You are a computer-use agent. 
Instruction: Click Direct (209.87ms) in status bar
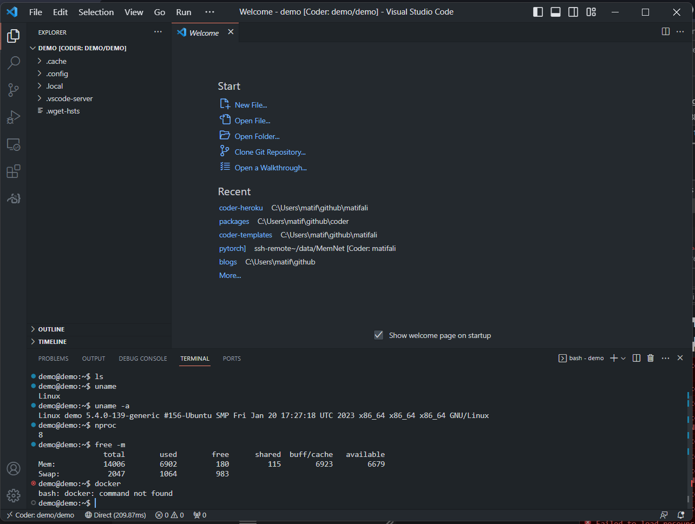pyautogui.click(x=115, y=515)
